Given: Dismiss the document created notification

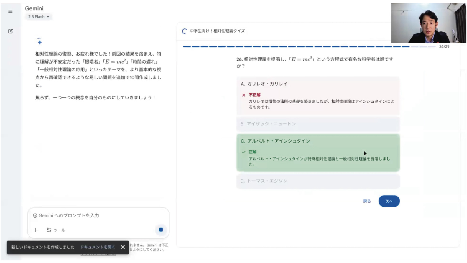Looking at the screenshot, I should [123, 247].
